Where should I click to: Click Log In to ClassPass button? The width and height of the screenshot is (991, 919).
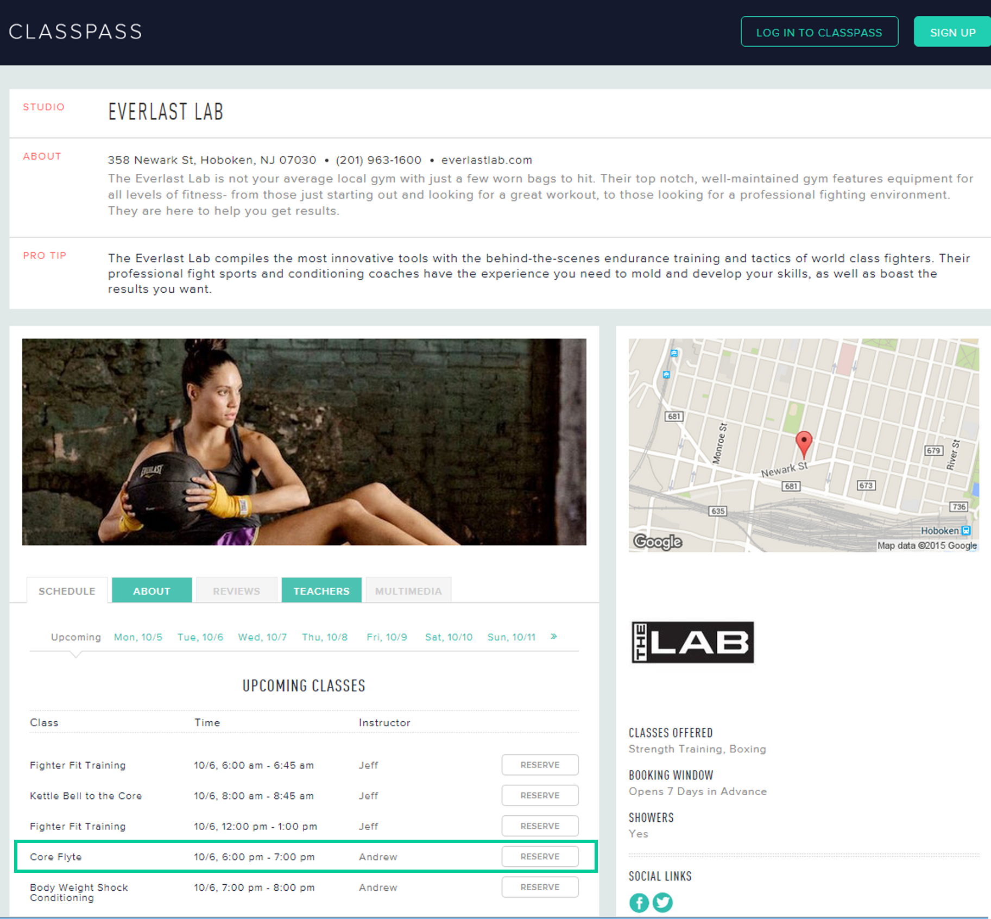819,32
